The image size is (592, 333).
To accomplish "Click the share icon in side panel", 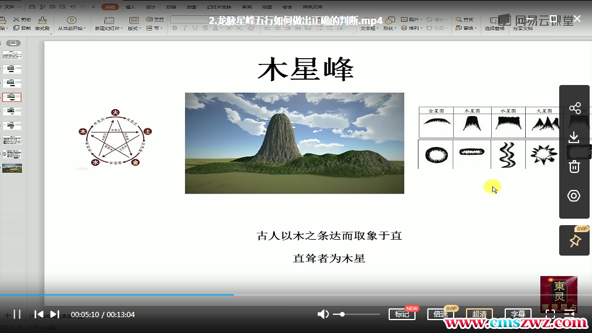I will tap(574, 108).
